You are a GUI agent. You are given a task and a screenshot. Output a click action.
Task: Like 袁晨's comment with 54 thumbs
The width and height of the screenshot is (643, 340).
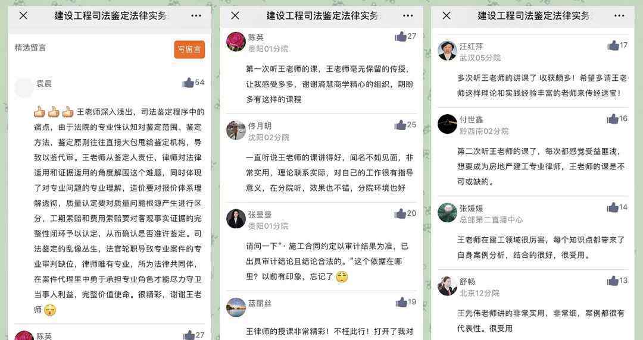tap(188, 83)
